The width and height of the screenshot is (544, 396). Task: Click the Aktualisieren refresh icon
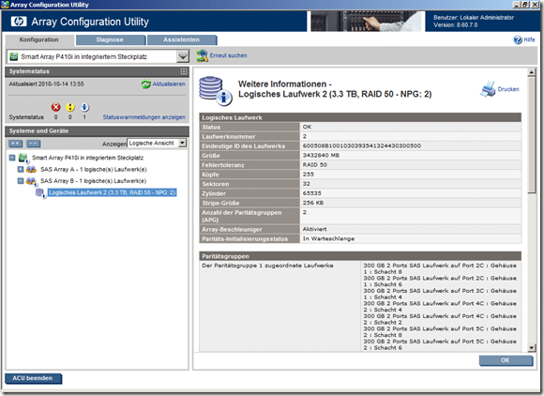click(146, 84)
